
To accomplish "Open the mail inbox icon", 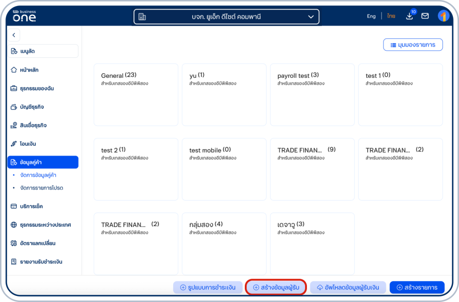I will point(425,16).
